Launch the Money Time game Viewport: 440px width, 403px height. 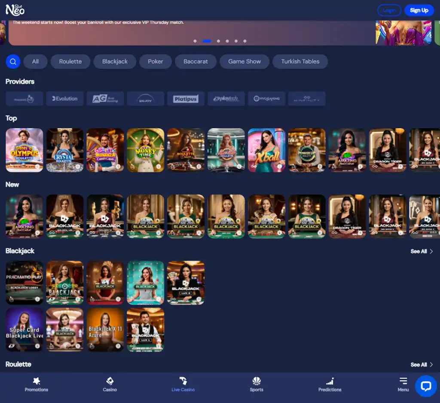(x=145, y=150)
